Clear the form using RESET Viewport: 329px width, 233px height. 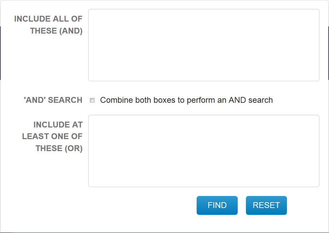[x=266, y=205]
